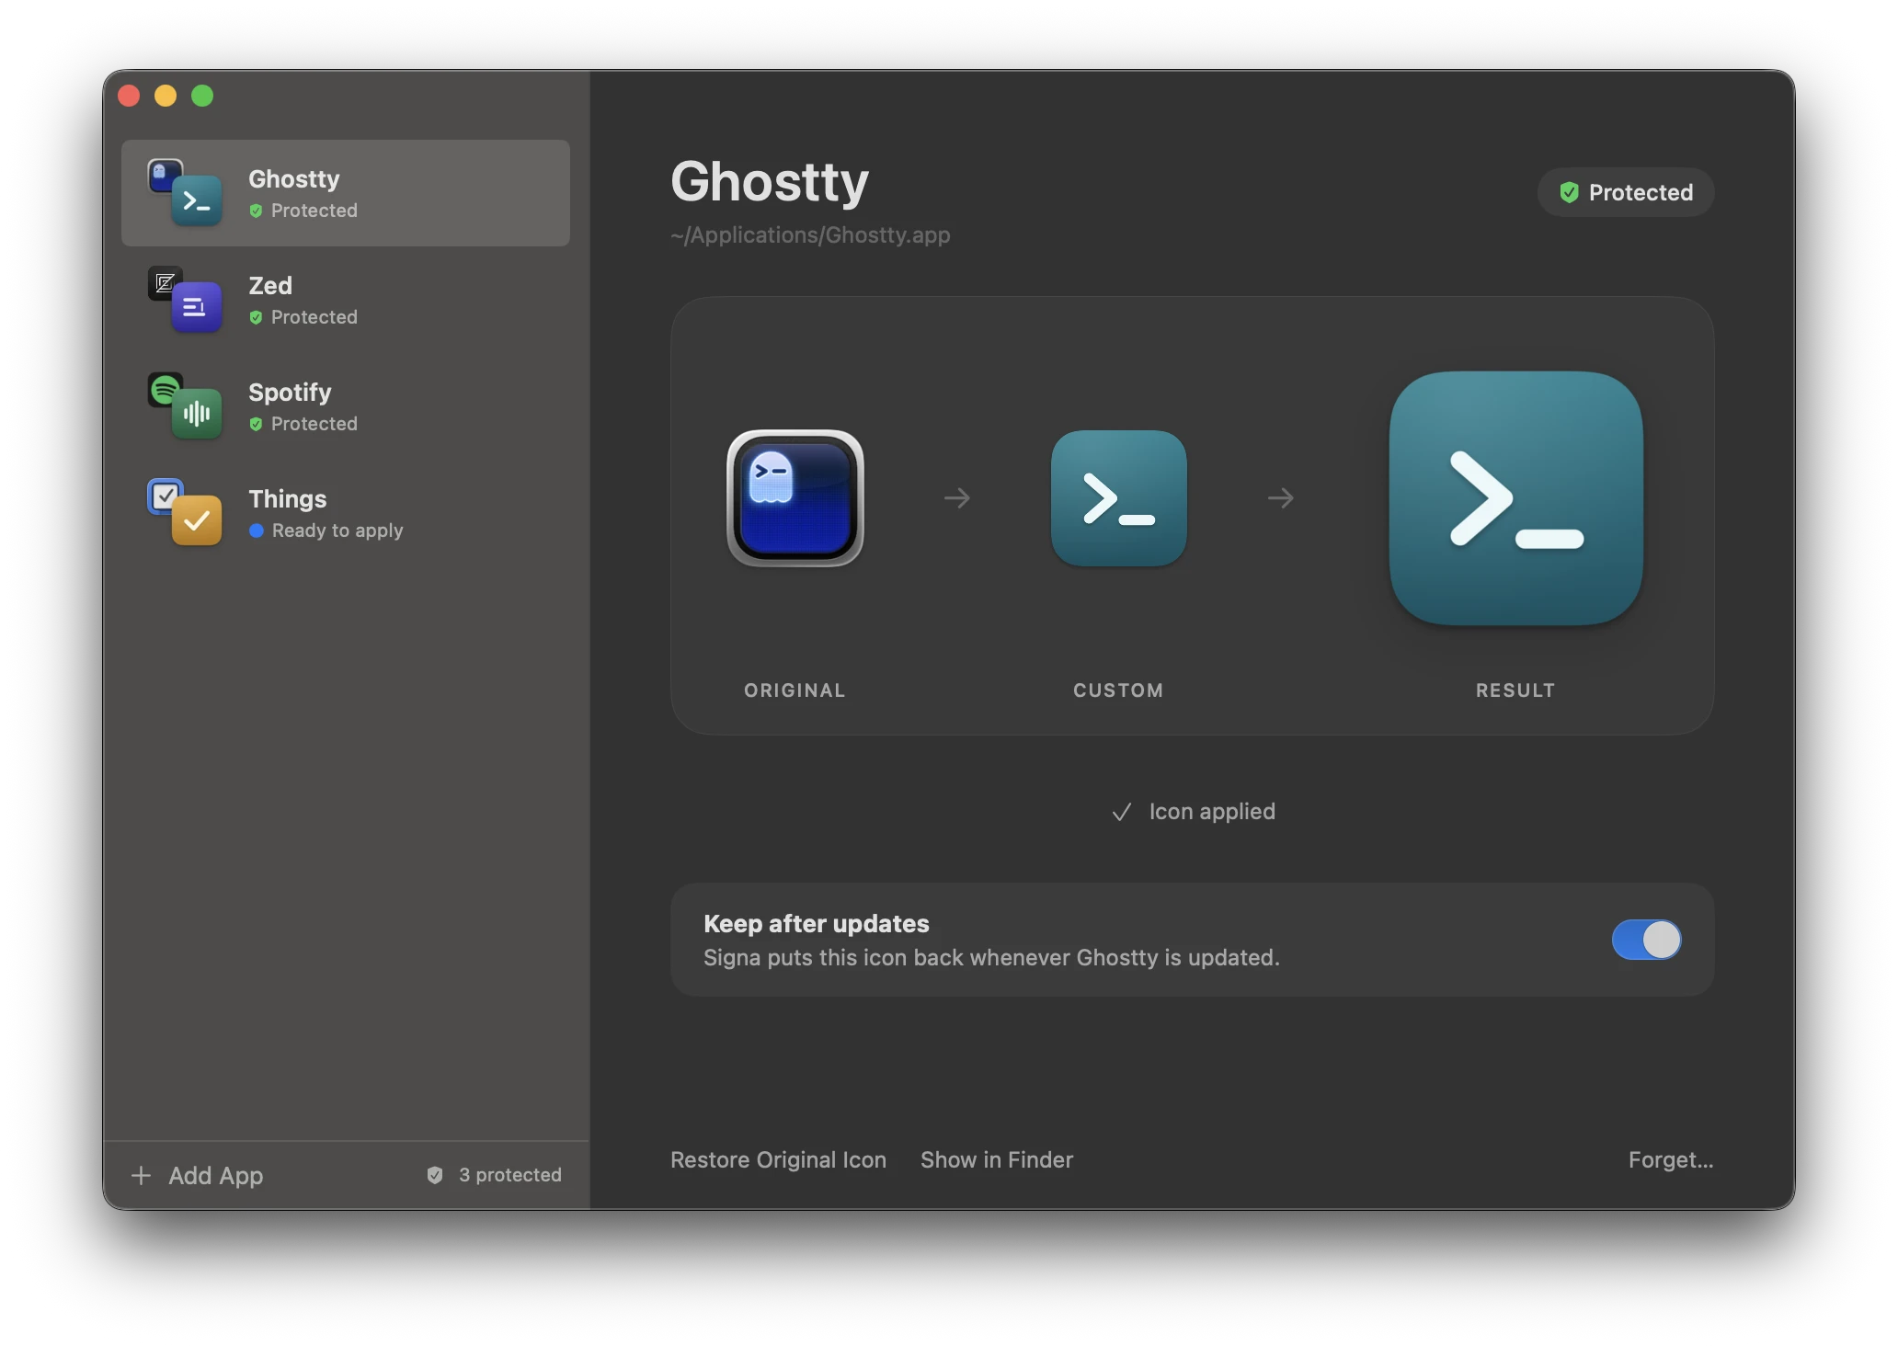1898x1346 pixels.
Task: Click the checkmark beside Icon applied
Action: click(x=1121, y=812)
